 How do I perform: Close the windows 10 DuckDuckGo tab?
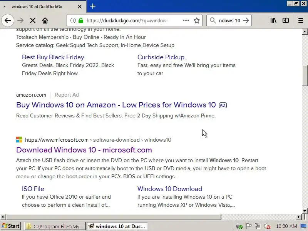(x=80, y=7)
